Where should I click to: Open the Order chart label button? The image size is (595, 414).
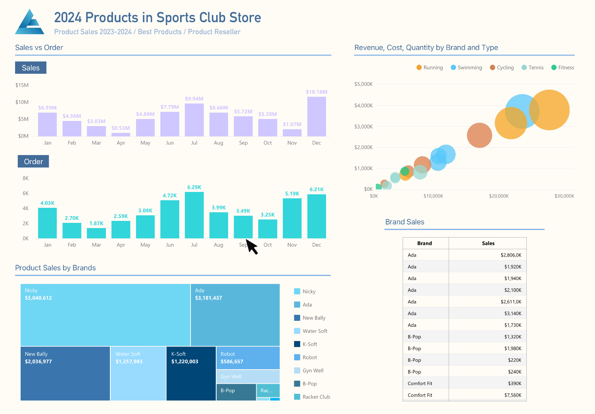pyautogui.click(x=33, y=161)
